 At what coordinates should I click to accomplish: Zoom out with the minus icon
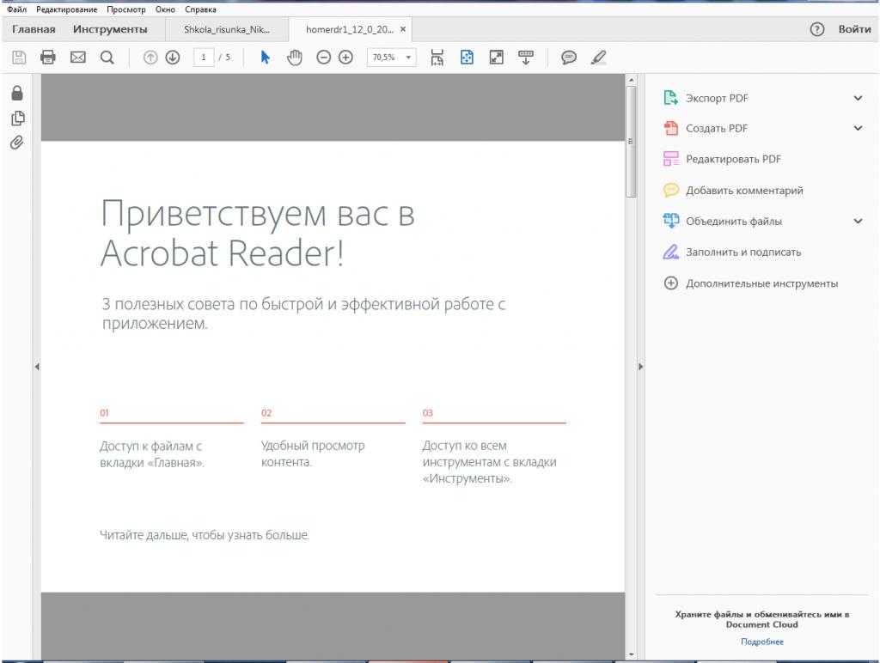click(323, 58)
